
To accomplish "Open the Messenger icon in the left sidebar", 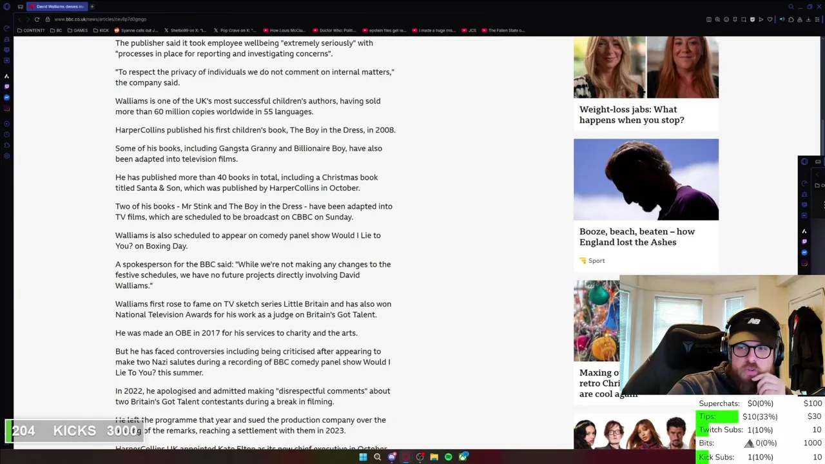I will pyautogui.click(x=6, y=97).
